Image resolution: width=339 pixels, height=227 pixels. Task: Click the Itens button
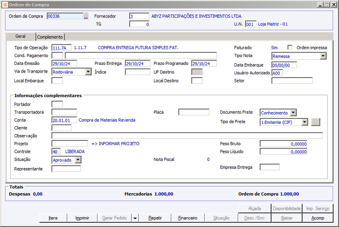pos(53,218)
